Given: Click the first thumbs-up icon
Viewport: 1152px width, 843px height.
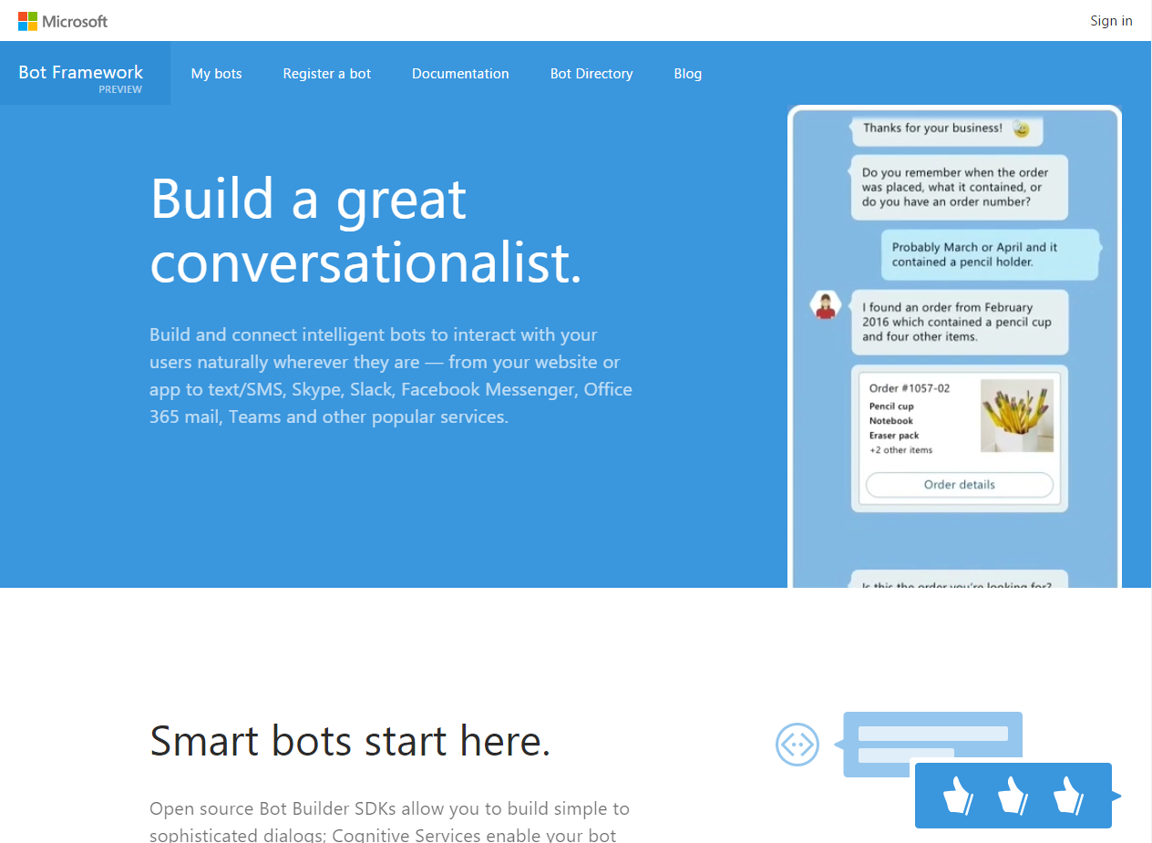Looking at the screenshot, I should 958,795.
